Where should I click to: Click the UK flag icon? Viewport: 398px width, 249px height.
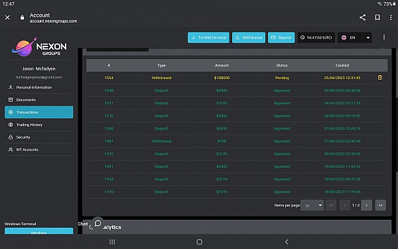[x=344, y=38]
